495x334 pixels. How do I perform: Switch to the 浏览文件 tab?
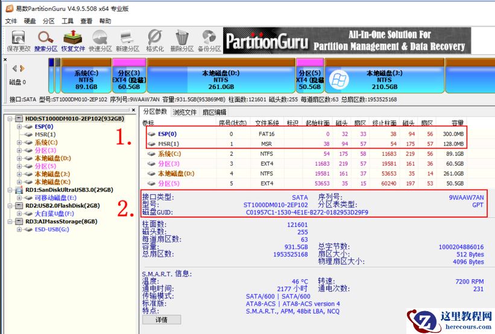184,112
